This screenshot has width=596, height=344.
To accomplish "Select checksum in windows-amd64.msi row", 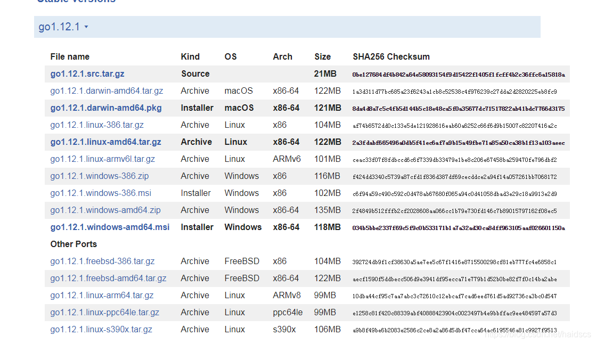I will pyautogui.click(x=459, y=228).
